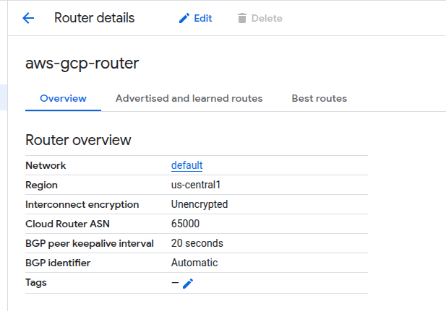The height and width of the screenshot is (311, 446).
Task: Click the Router overview section heading
Action: pyautogui.click(x=78, y=140)
